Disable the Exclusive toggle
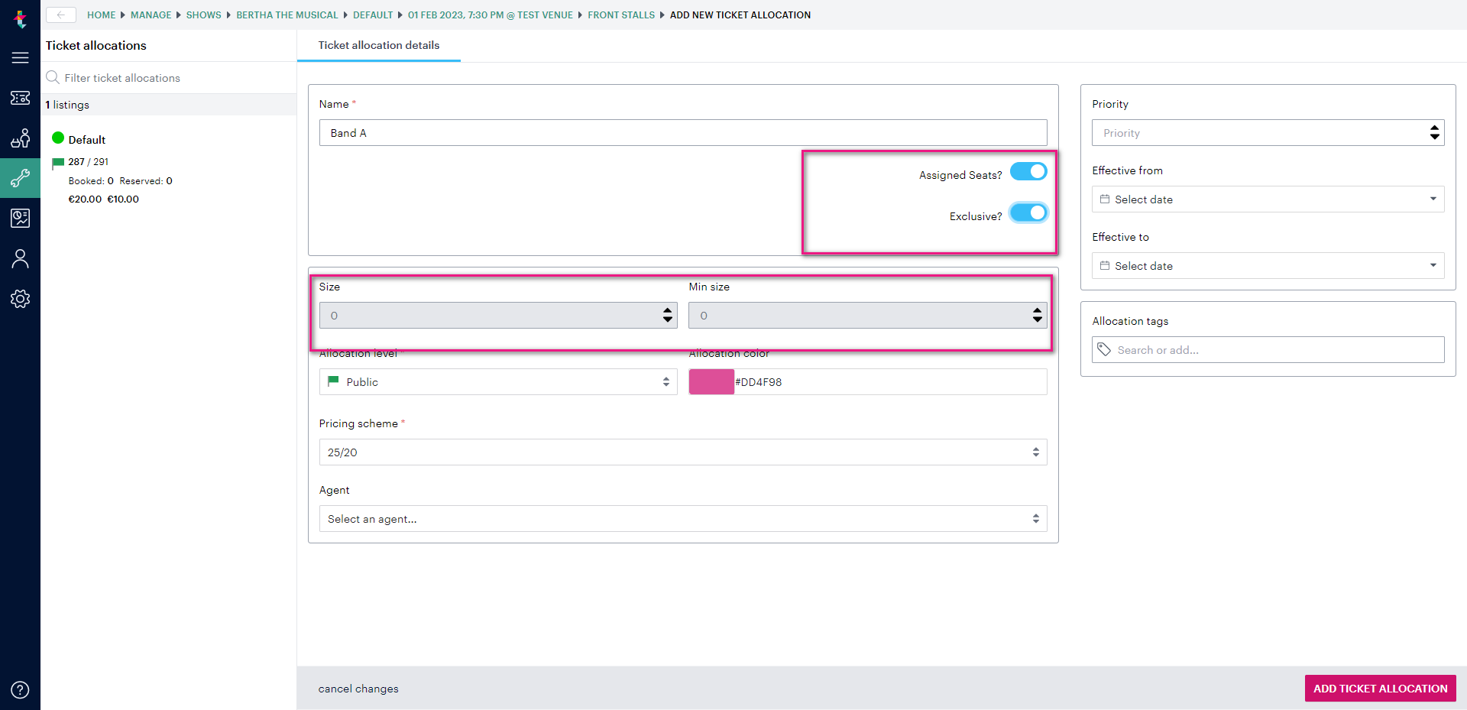The width and height of the screenshot is (1467, 710). 1028,212
